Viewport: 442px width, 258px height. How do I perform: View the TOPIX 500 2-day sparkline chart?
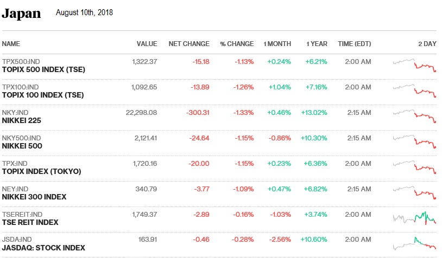[414, 65]
